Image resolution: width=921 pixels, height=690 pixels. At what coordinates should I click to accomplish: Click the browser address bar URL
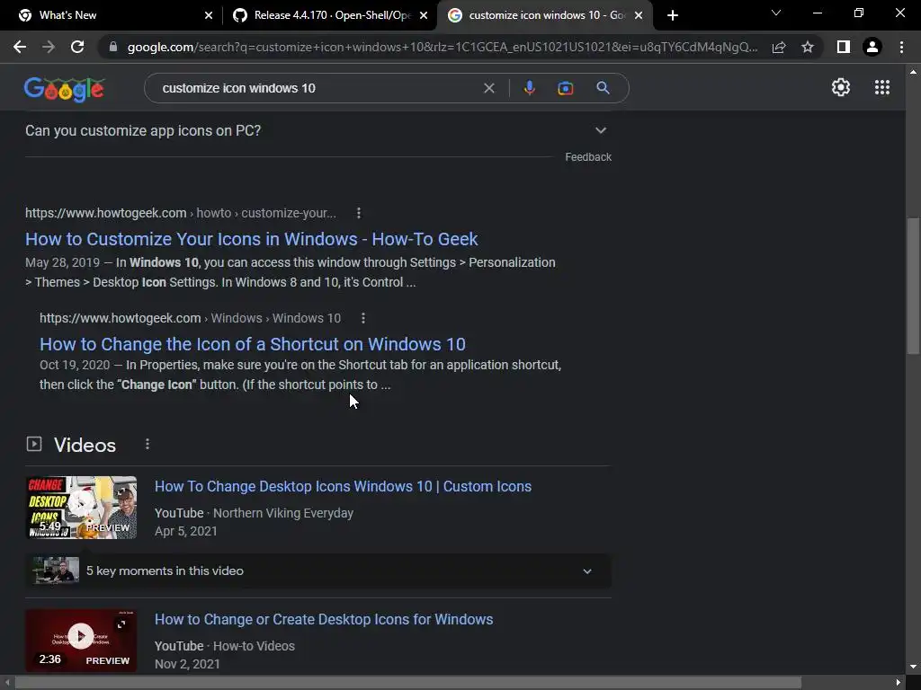tap(442, 47)
